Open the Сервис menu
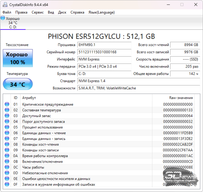This screenshot has height=192, width=203. coord(38,12)
